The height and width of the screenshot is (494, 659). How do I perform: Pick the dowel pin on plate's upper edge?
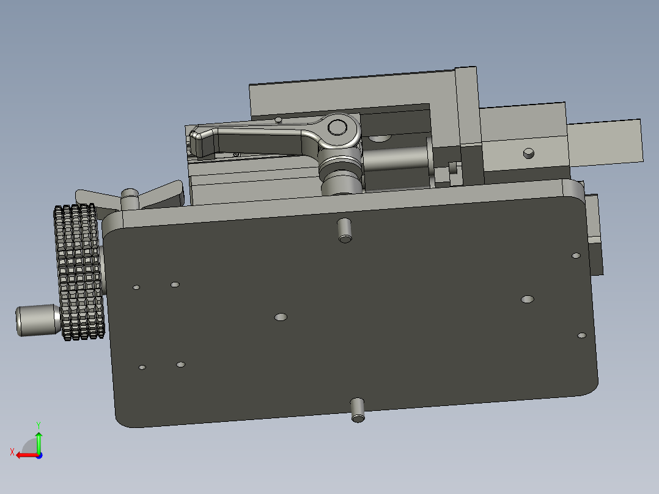point(345,230)
